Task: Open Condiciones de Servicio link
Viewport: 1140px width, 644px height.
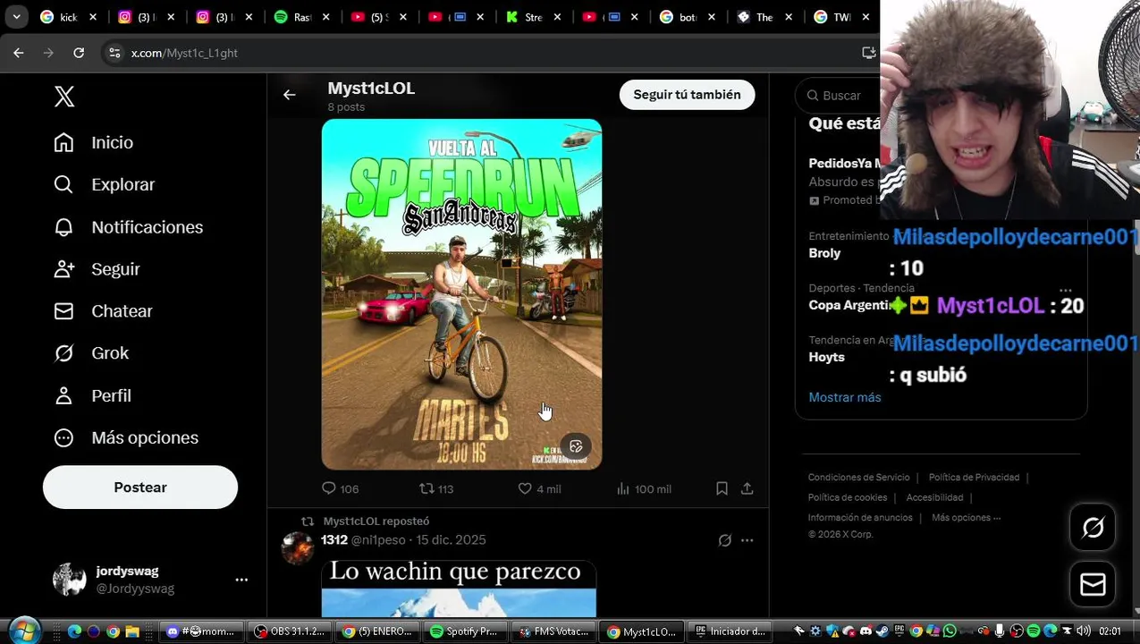Action: (x=858, y=478)
